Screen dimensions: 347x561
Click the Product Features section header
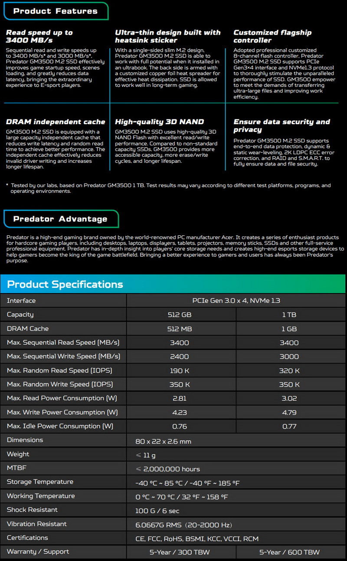56,11
